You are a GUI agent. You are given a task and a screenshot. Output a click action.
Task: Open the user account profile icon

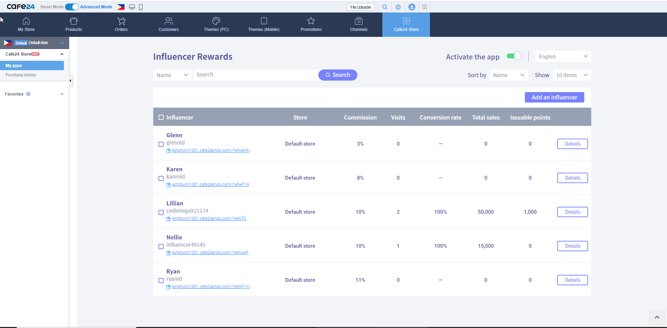tap(412, 7)
